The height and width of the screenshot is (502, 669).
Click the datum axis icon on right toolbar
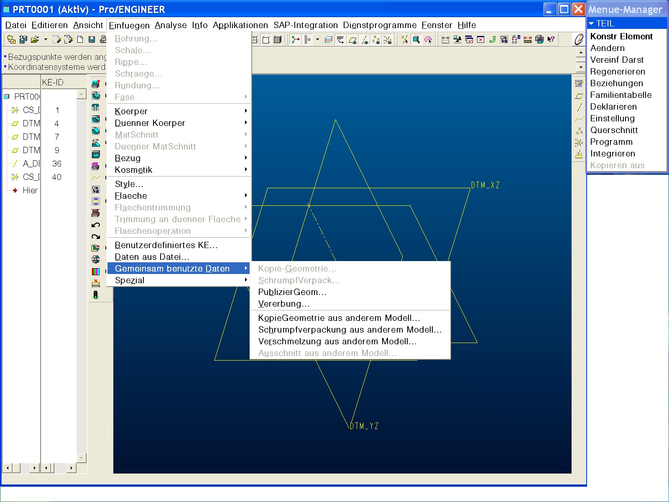[579, 108]
